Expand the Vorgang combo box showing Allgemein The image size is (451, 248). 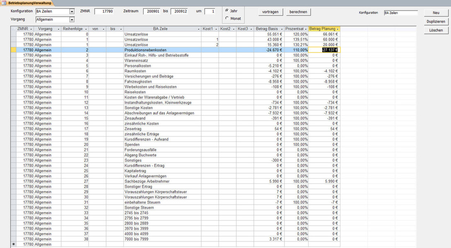tap(72, 19)
